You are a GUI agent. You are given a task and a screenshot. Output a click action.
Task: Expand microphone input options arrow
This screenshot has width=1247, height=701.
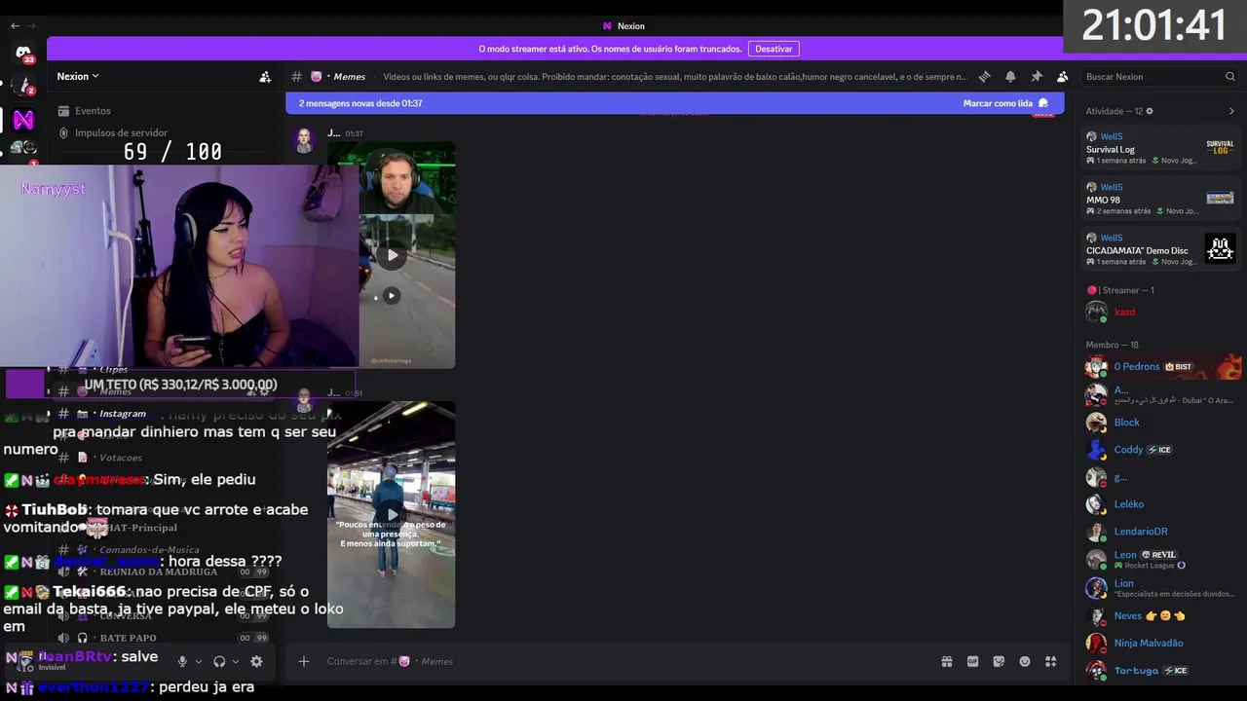click(x=199, y=662)
